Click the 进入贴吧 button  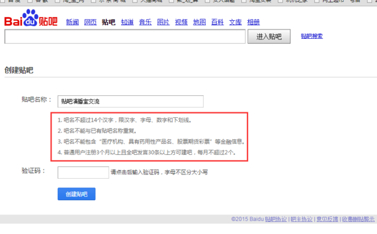coord(269,36)
